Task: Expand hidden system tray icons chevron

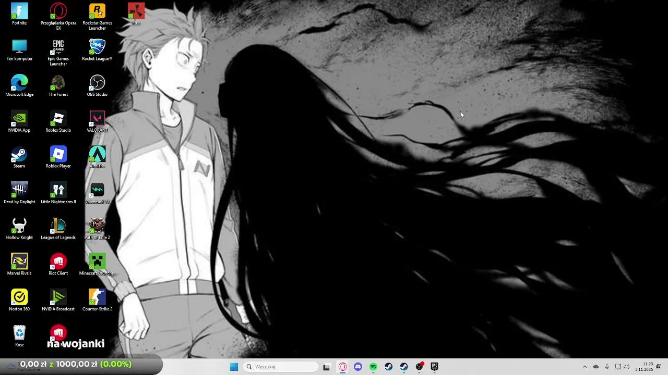Action: click(584, 367)
